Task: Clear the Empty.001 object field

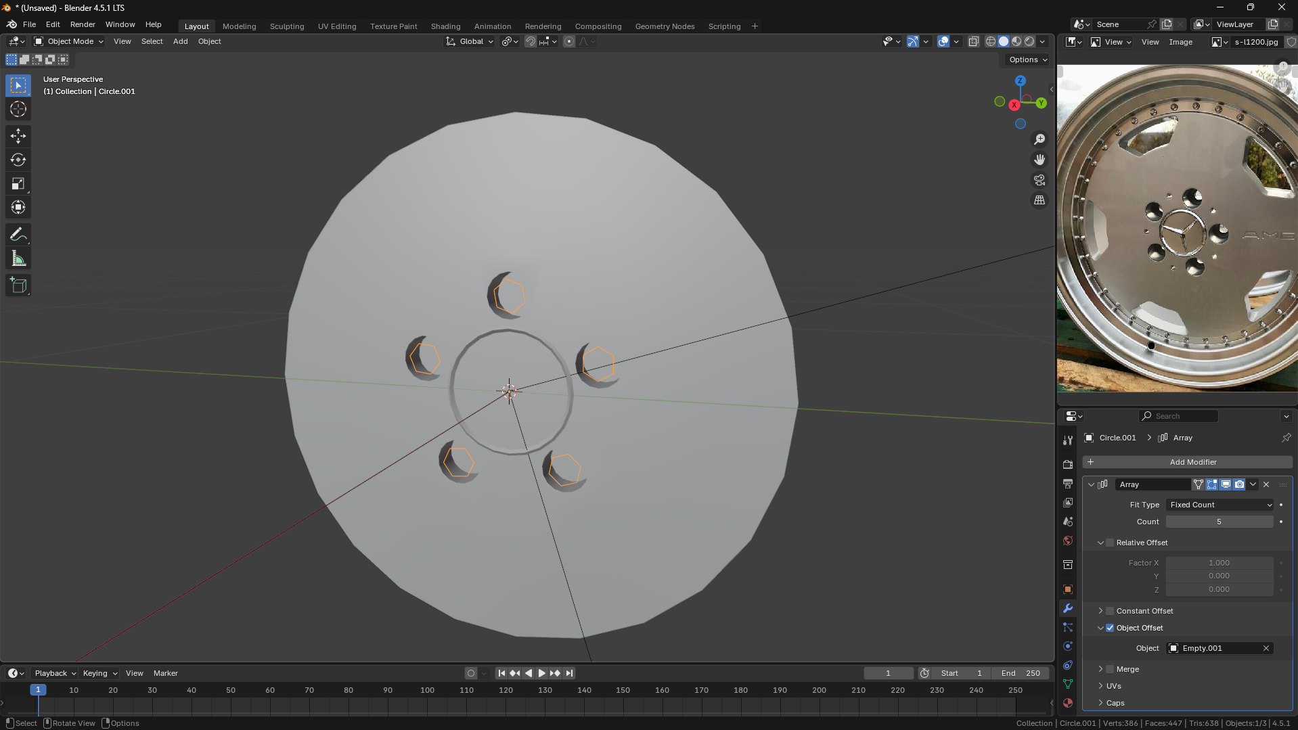Action: click(x=1266, y=648)
